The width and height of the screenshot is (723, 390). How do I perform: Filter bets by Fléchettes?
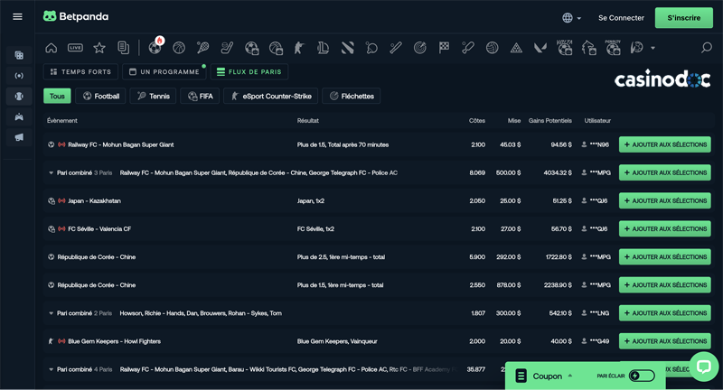(x=352, y=97)
